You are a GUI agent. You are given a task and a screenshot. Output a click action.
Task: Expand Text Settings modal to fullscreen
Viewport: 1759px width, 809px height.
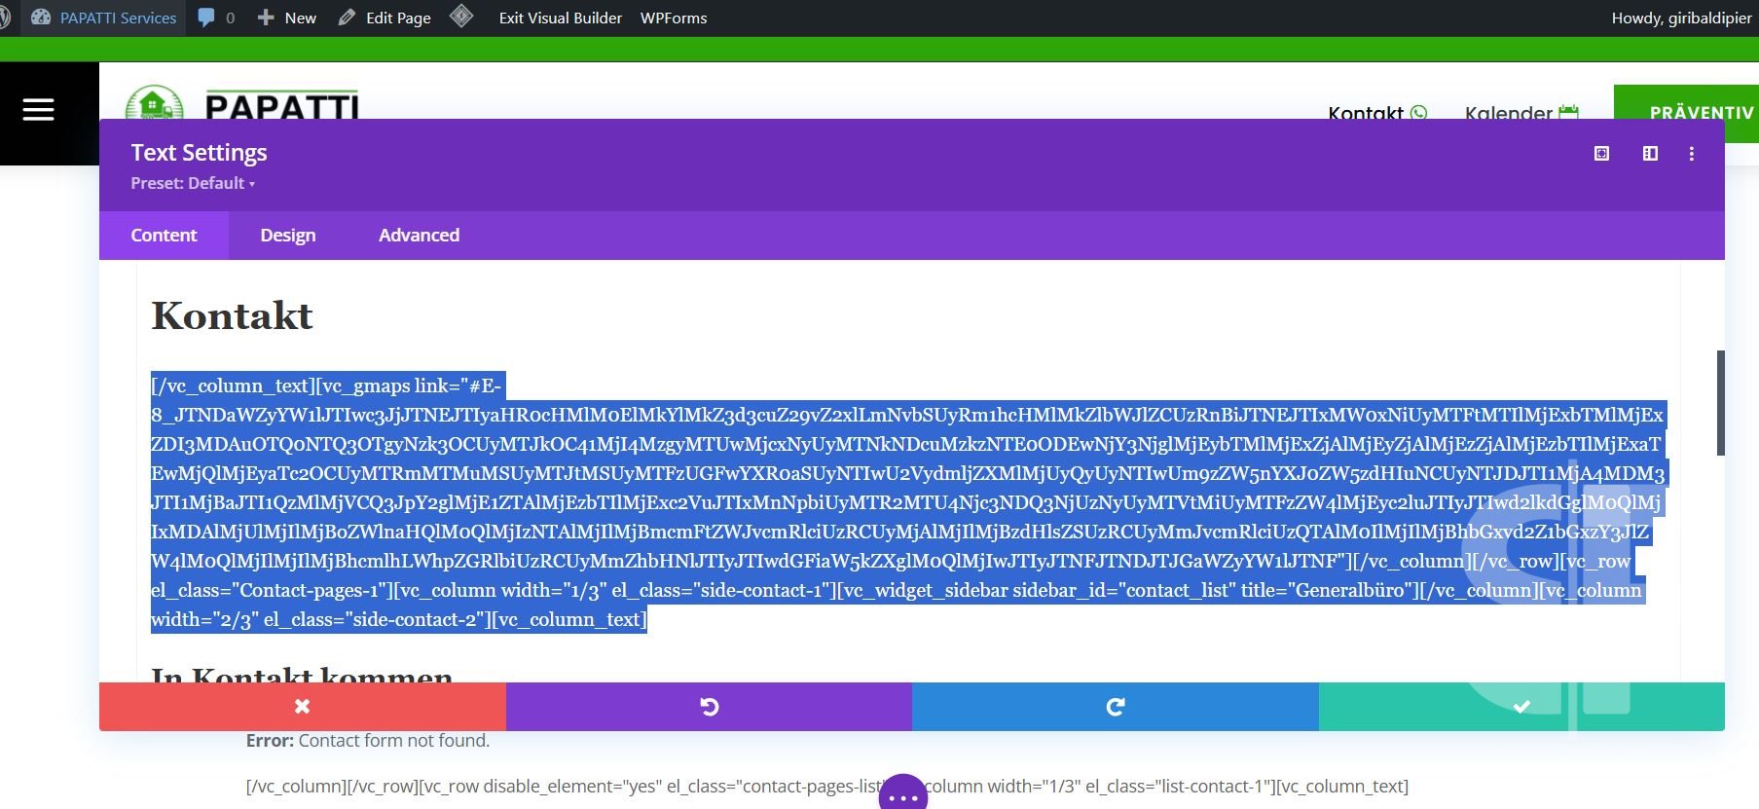pos(1601,154)
